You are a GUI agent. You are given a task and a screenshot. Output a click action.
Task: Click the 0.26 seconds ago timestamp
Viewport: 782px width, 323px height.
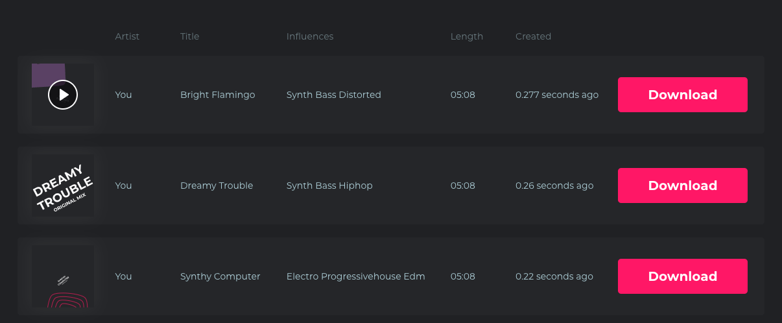tap(554, 185)
